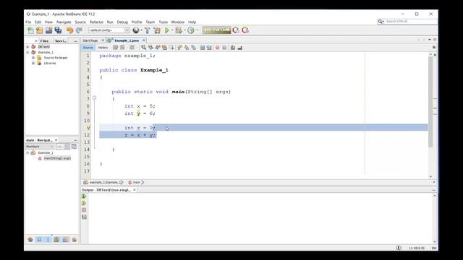Open dropdown arrow beside the globe icon
The height and width of the screenshot is (260, 463).
click(x=142, y=30)
